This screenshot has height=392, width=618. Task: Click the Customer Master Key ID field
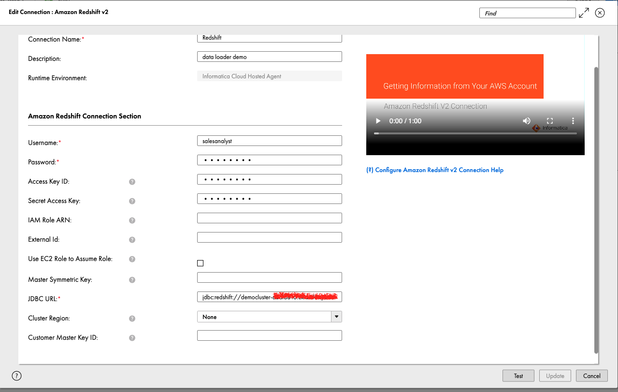[270, 335]
